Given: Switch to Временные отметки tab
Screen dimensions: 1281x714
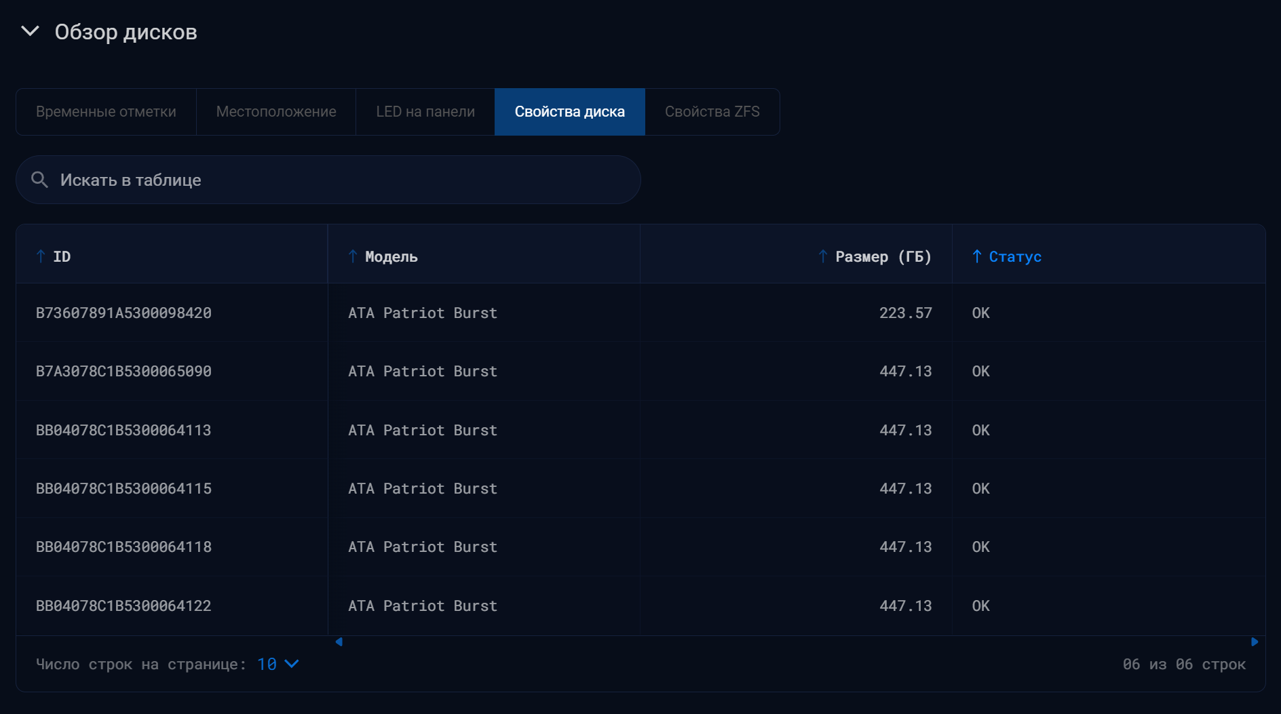Looking at the screenshot, I should point(106,112).
